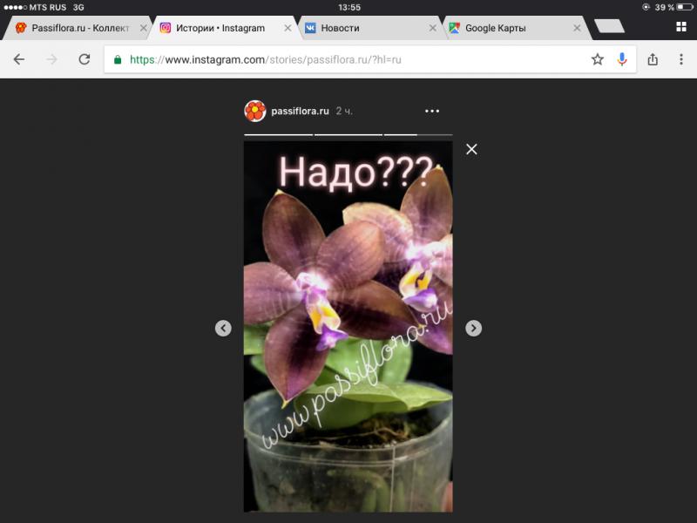Open Chrome's three-dot menu
Viewport: 697px width, 523px height.
click(680, 59)
